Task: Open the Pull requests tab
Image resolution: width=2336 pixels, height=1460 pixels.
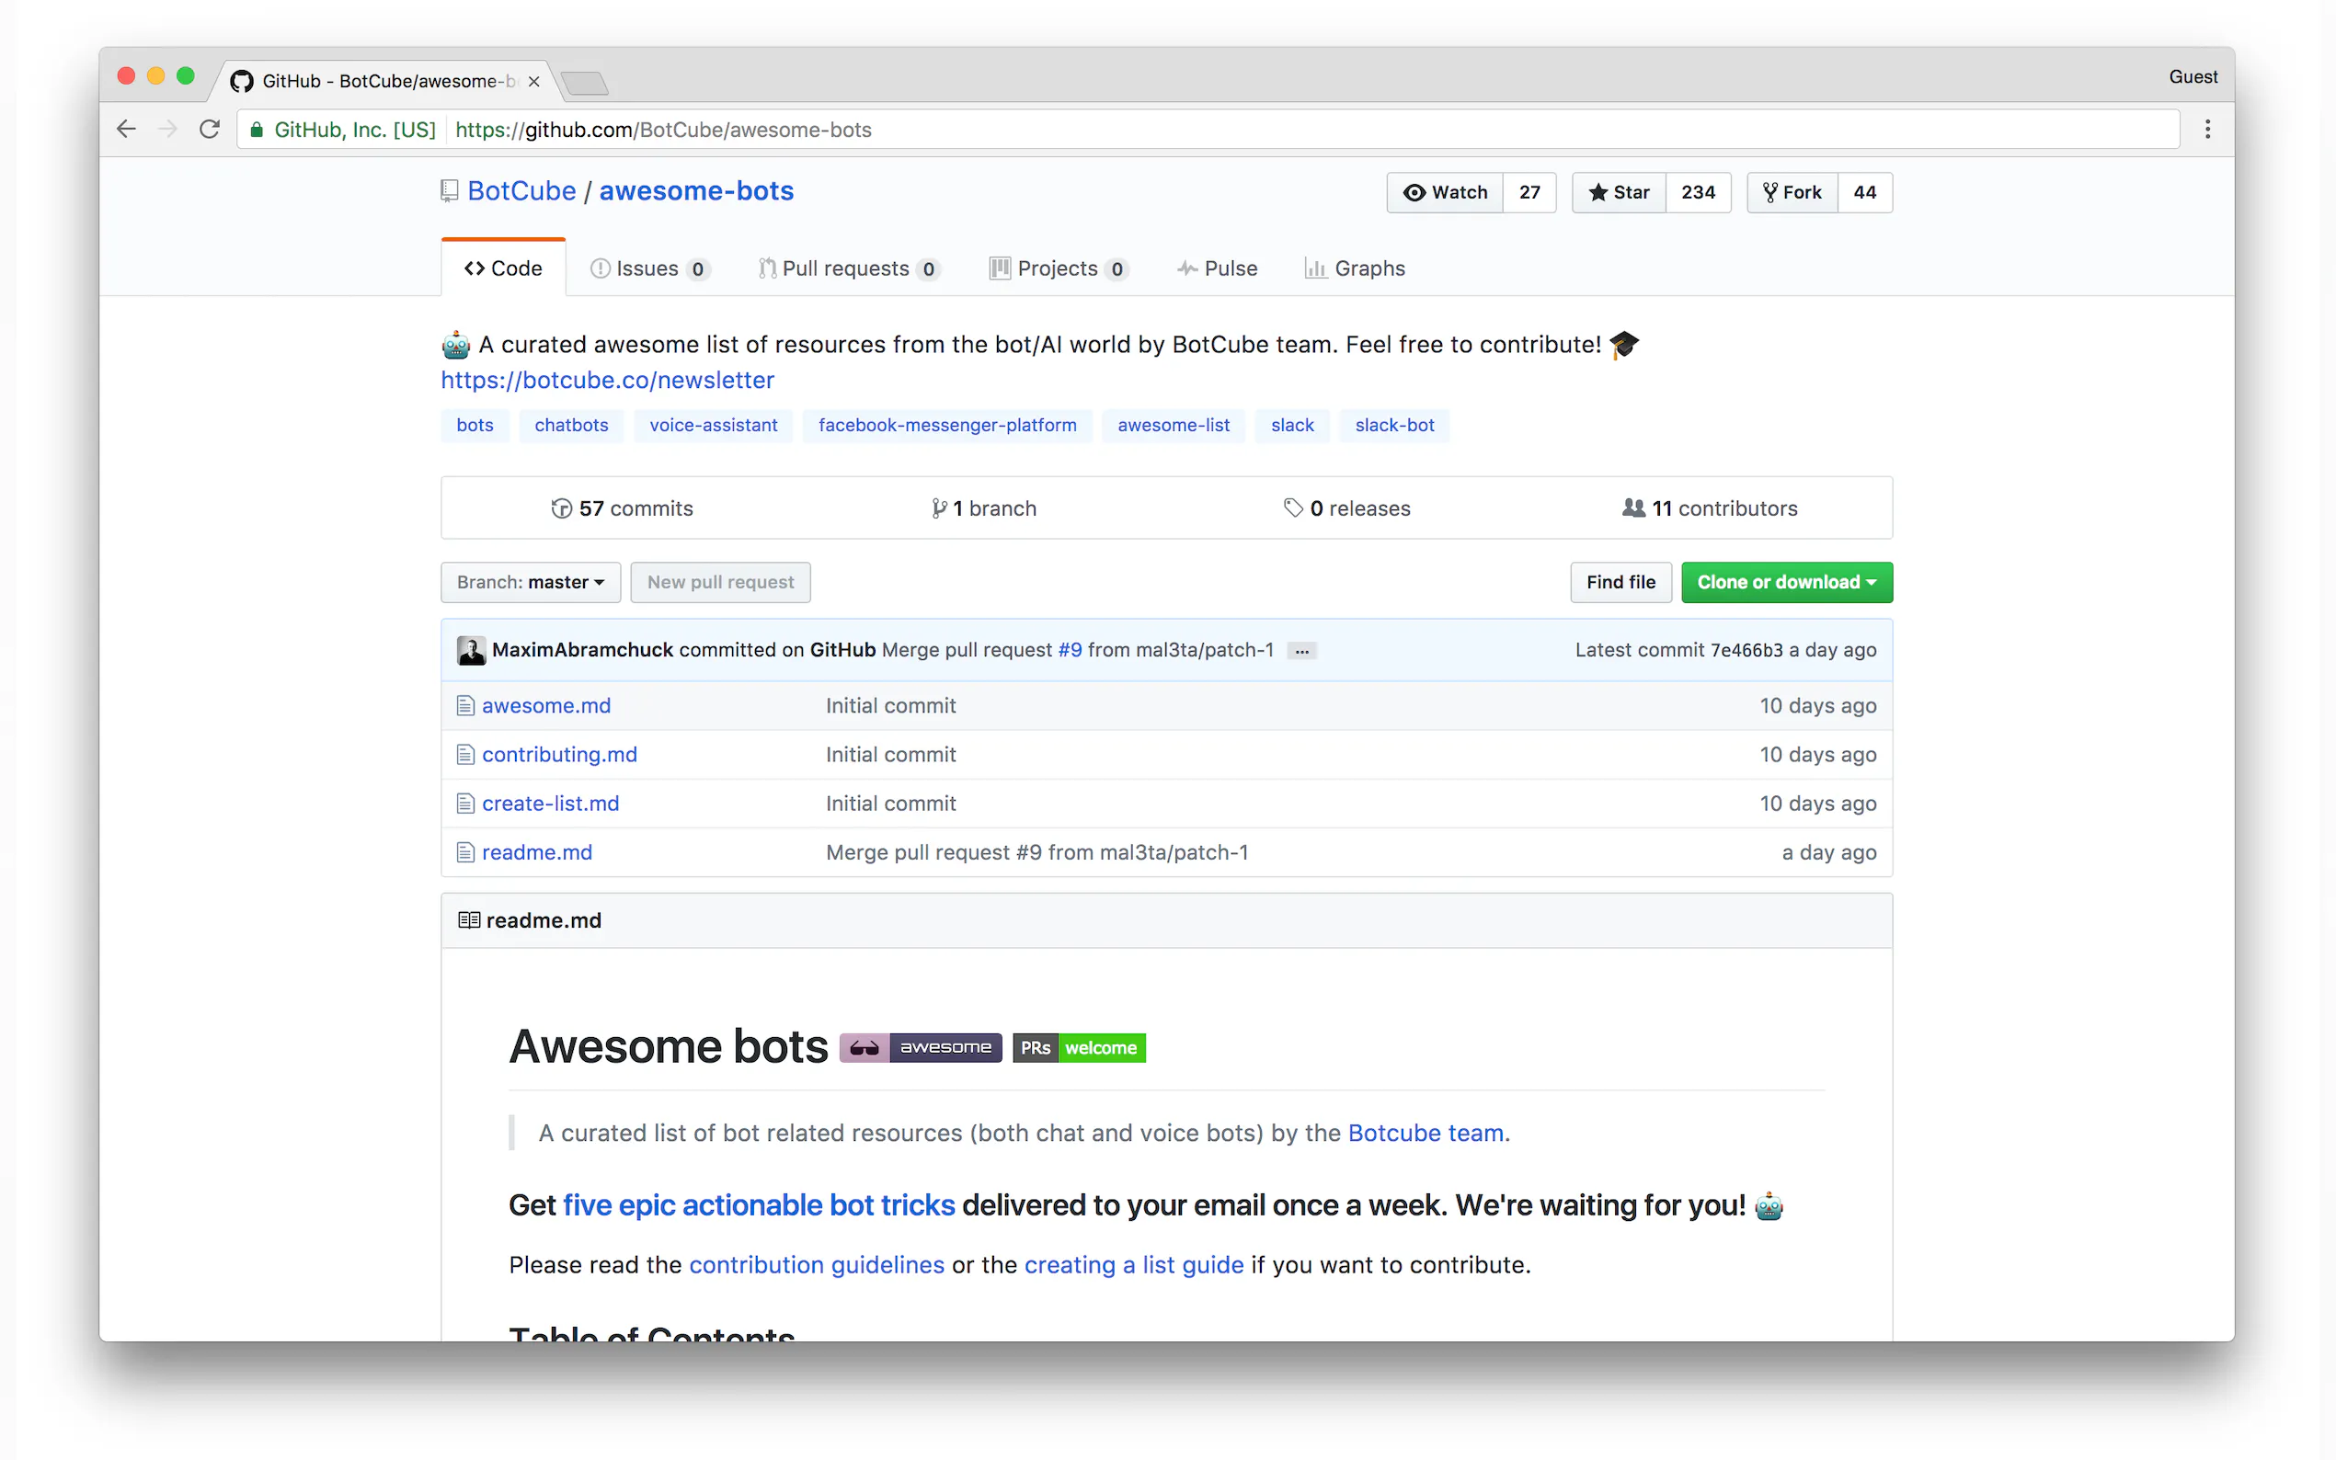Action: 847,268
